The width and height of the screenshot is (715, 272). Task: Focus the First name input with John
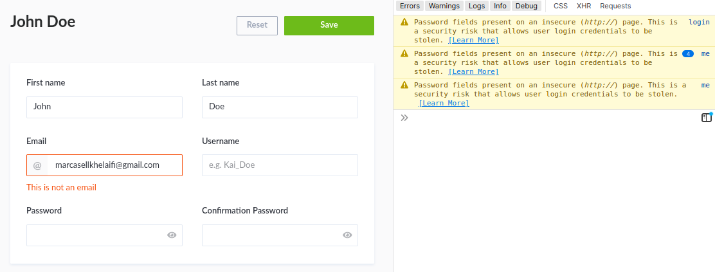pyautogui.click(x=104, y=107)
